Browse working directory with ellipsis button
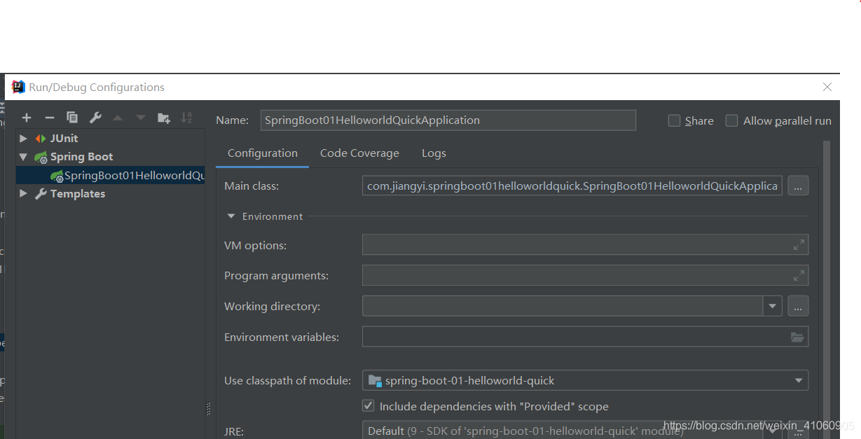861x439 pixels. (x=799, y=306)
